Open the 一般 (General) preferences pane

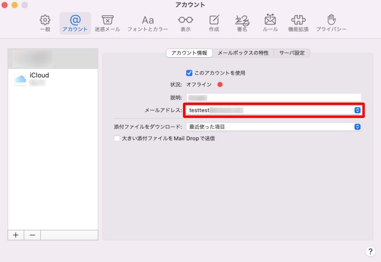45,23
